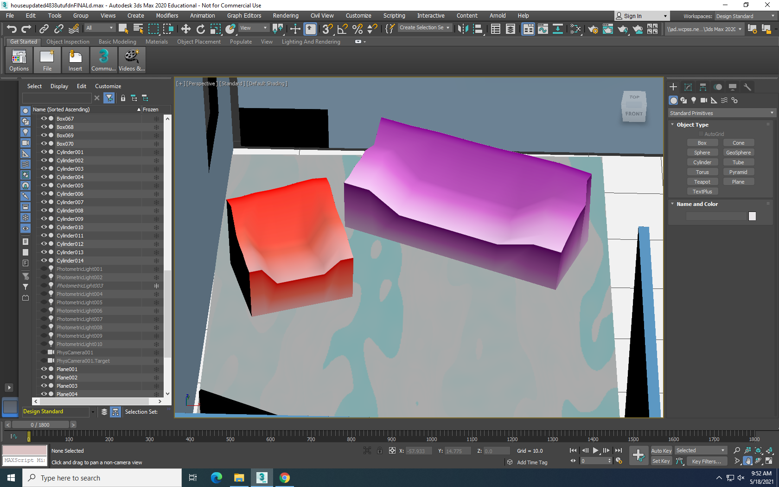Click the Scene Explorer search field
The width and height of the screenshot is (779, 487).
click(x=57, y=98)
